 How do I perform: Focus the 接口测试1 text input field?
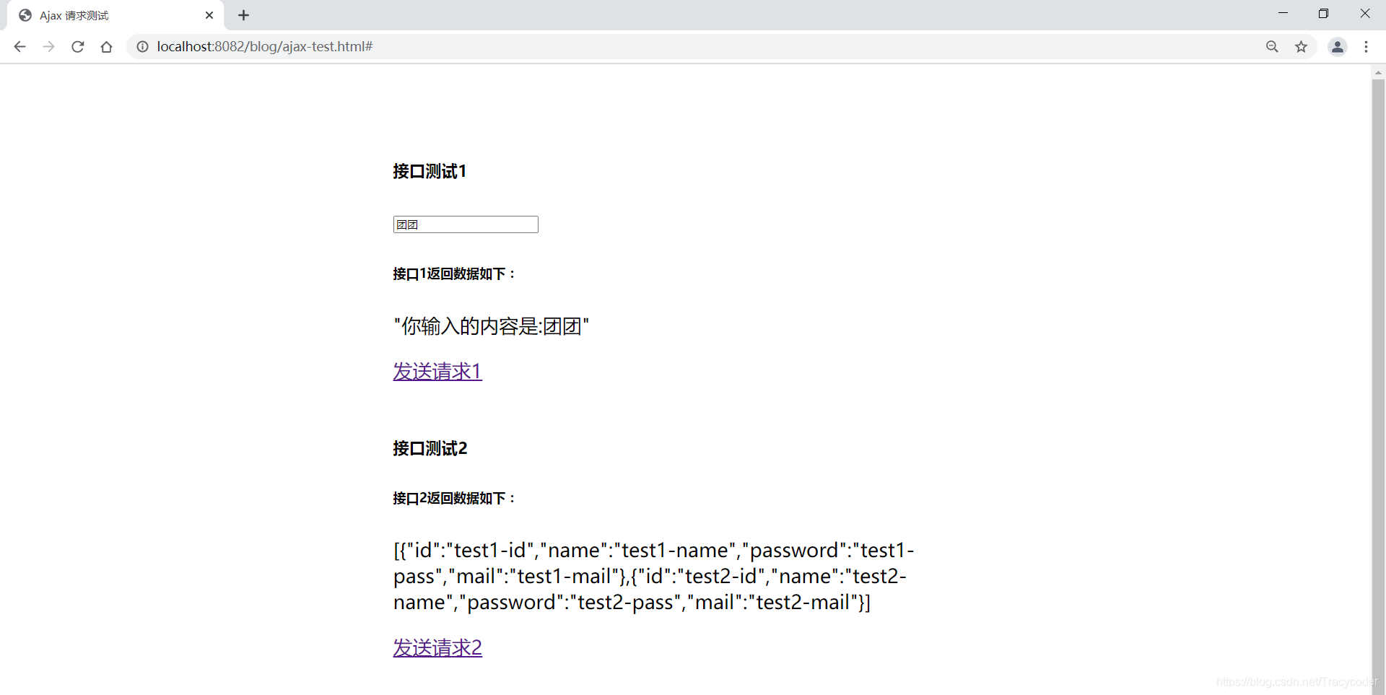[x=466, y=224]
